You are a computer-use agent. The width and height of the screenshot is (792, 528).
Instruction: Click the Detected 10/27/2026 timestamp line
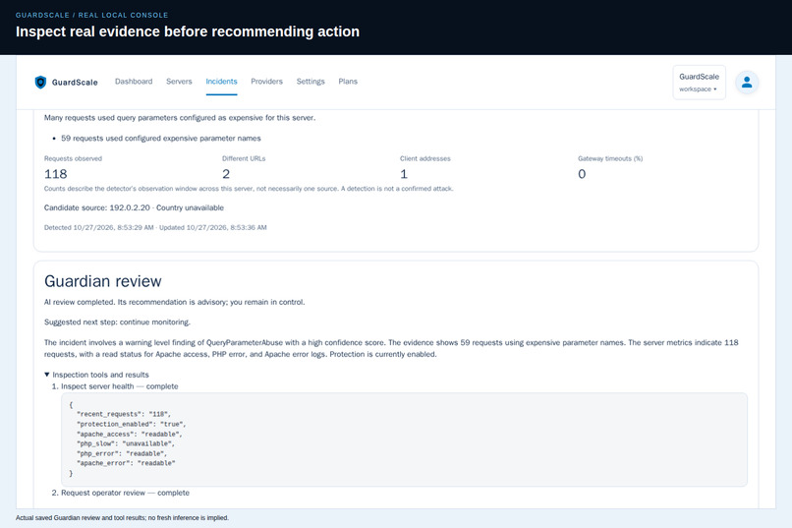coord(155,227)
